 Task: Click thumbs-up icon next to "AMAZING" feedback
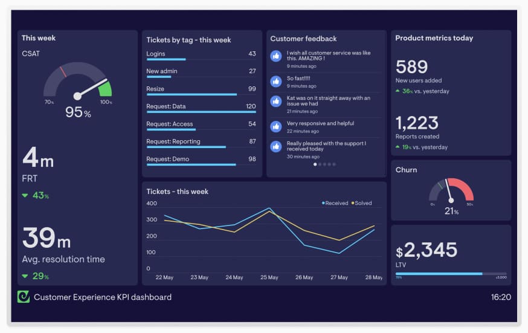tap(276, 56)
